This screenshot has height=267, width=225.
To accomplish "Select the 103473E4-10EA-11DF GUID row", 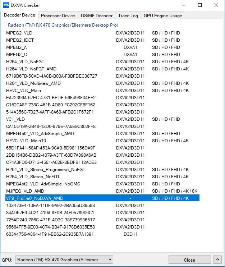I will tap(102, 205).
